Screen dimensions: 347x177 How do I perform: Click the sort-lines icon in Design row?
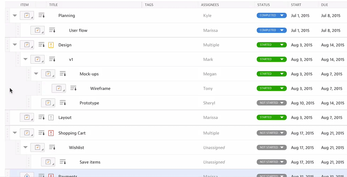(x=42, y=45)
